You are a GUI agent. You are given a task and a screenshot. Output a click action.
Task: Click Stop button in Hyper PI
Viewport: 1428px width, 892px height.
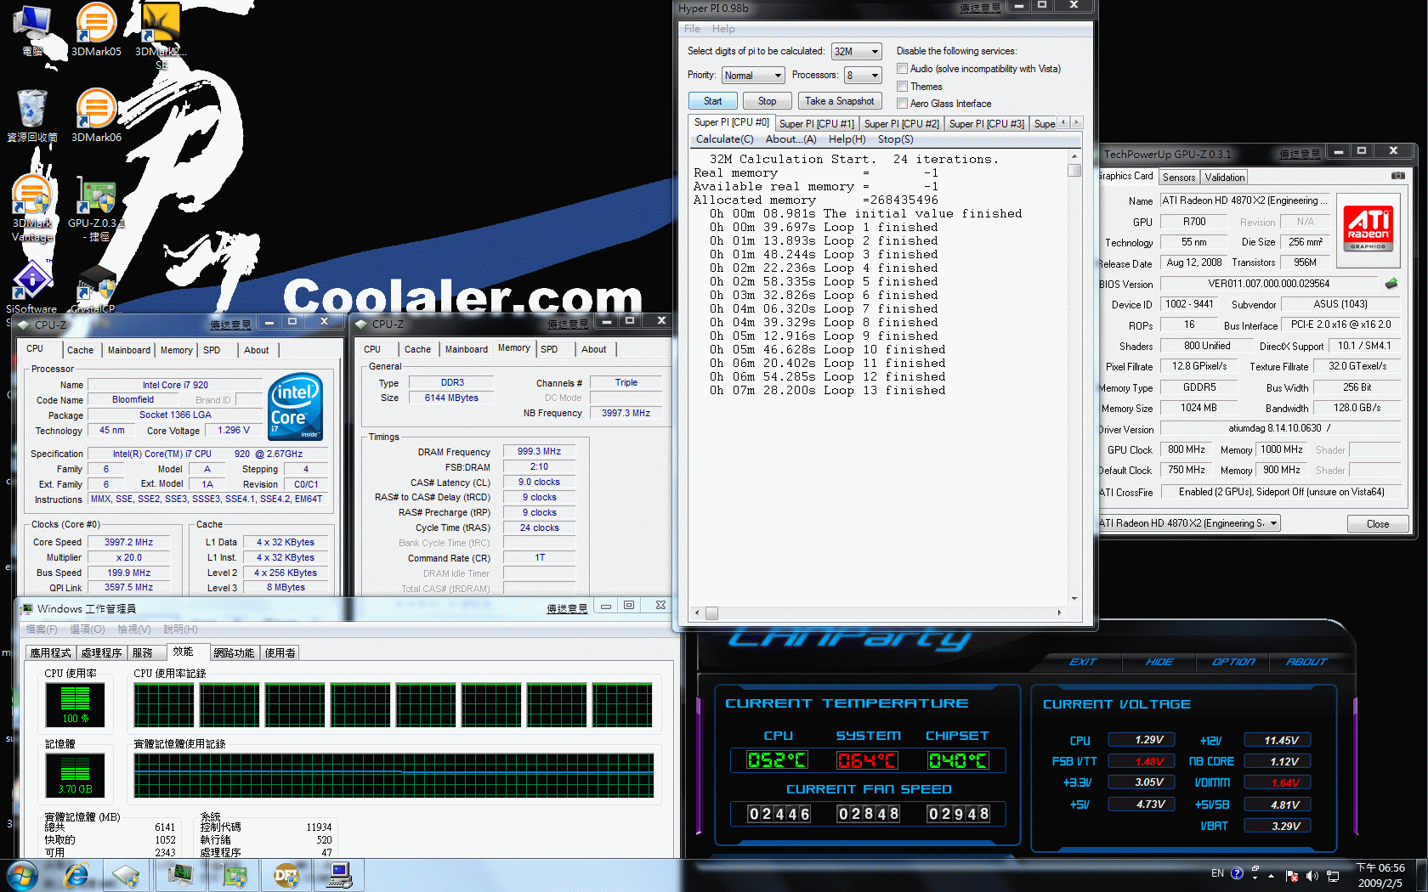(767, 101)
